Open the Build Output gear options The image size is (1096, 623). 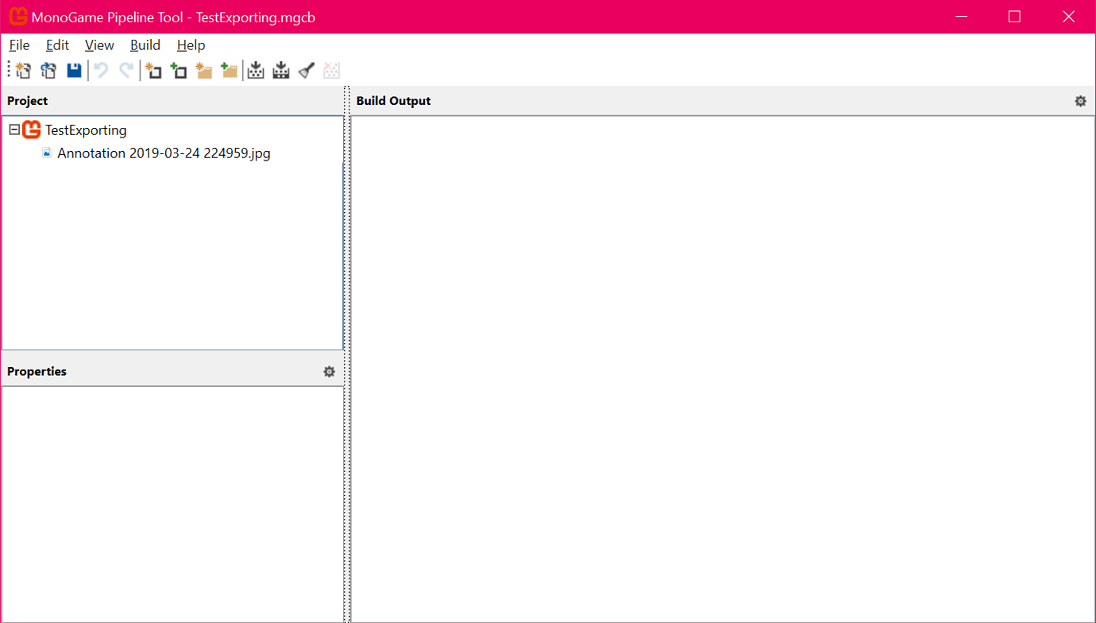[1080, 101]
